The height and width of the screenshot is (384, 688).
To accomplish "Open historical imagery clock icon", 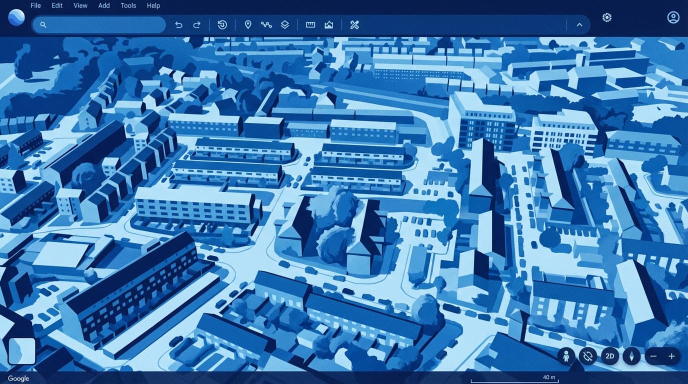I will pyautogui.click(x=222, y=25).
